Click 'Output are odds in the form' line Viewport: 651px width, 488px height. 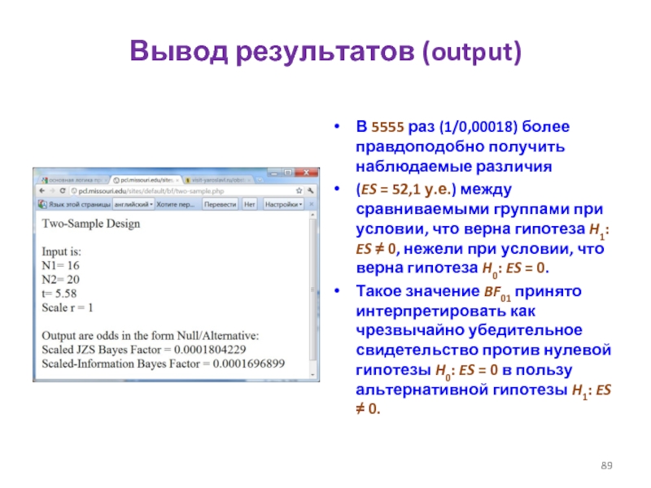[151, 336]
